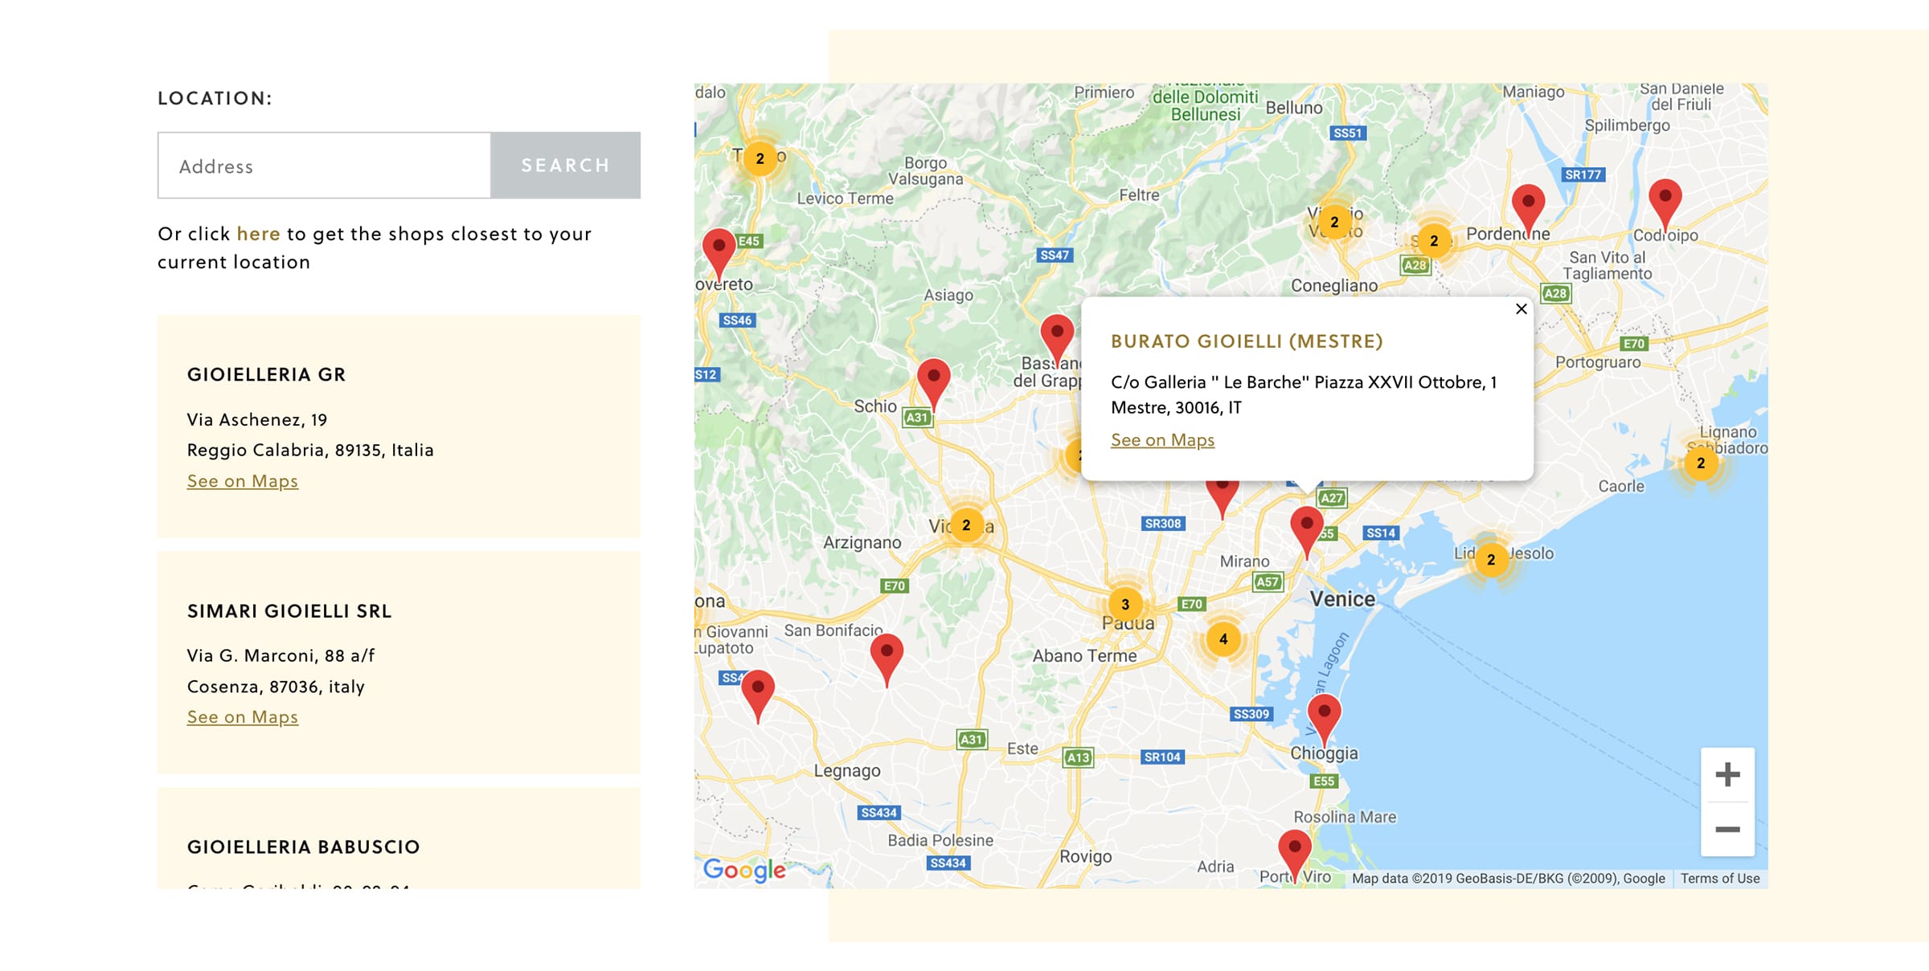
Task: Close the Burato Gioielli info window
Action: pyautogui.click(x=1521, y=308)
